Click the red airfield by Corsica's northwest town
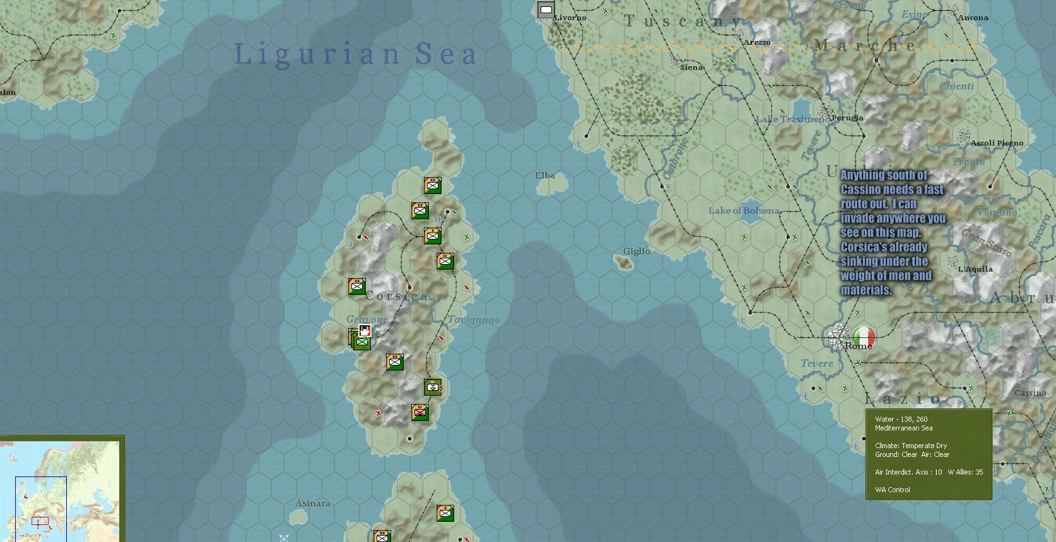The width and height of the screenshot is (1056, 542). pos(366,238)
